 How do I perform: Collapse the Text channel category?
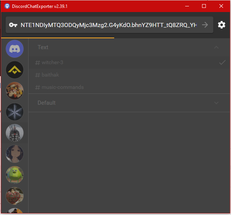pos(129,47)
